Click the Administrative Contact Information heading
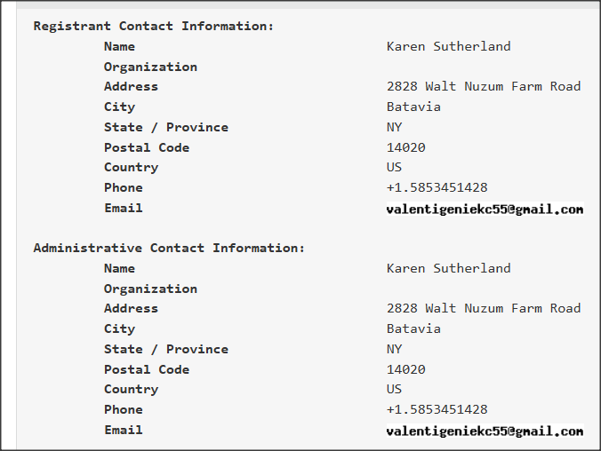This screenshot has width=601, height=451. 169,248
